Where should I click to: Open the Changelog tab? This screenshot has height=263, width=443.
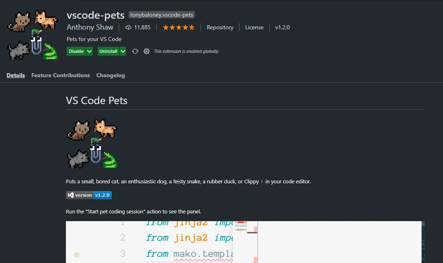point(111,75)
